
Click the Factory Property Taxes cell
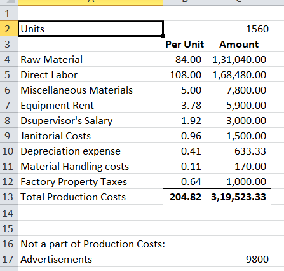pyautogui.click(x=91, y=181)
